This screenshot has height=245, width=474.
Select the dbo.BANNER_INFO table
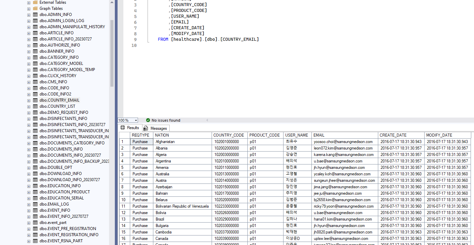click(x=57, y=51)
